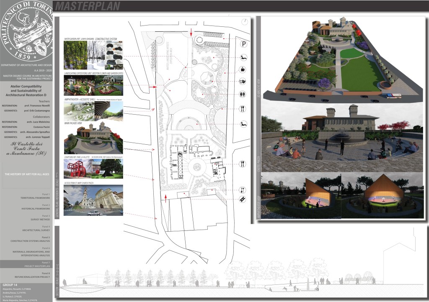Open the St. Mary Church Piazza photo

coord(93,200)
